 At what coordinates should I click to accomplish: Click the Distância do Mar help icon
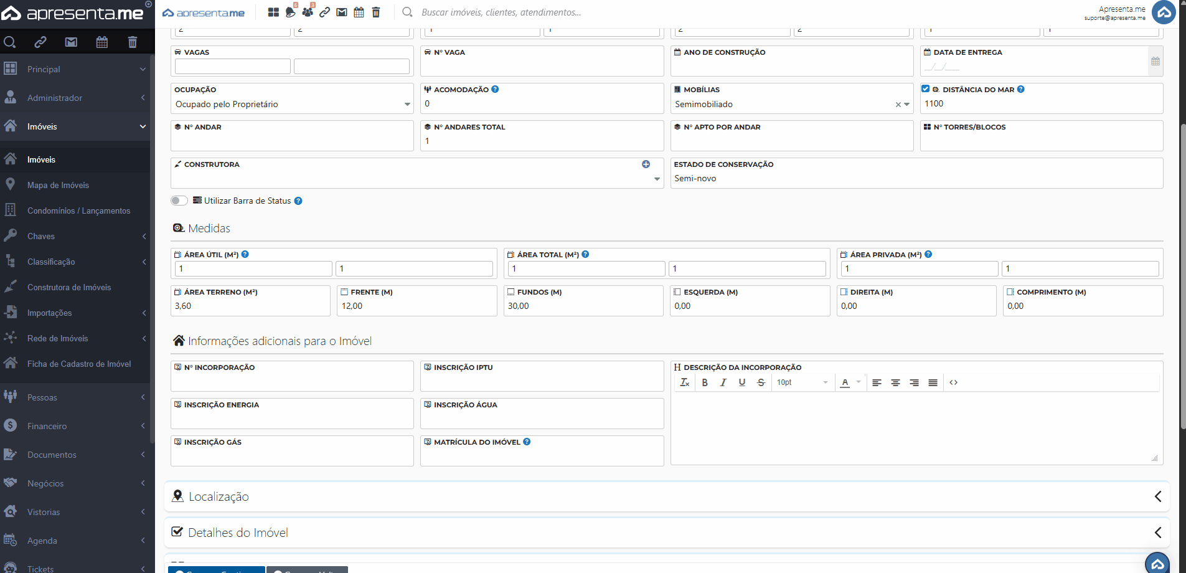1021,90
